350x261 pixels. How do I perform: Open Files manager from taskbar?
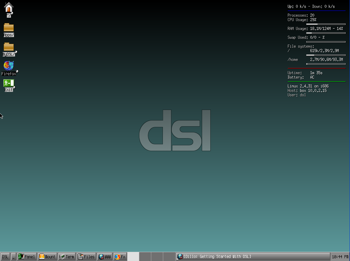(86, 257)
